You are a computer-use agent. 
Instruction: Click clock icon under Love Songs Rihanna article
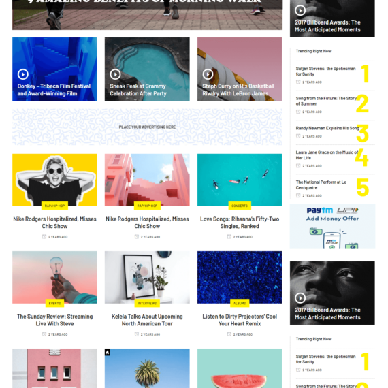pyautogui.click(x=229, y=237)
